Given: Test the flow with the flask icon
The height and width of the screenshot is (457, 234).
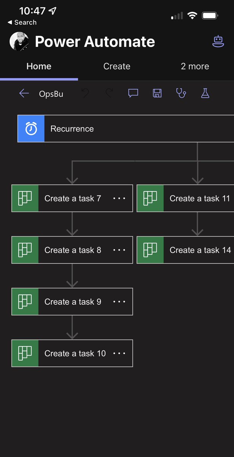Looking at the screenshot, I should (x=205, y=93).
